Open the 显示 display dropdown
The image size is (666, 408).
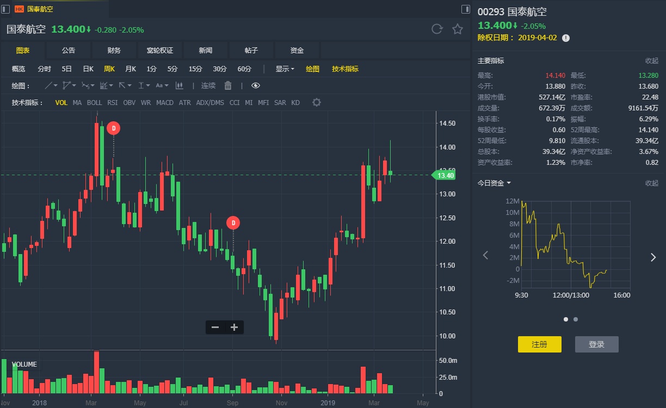[x=285, y=69]
